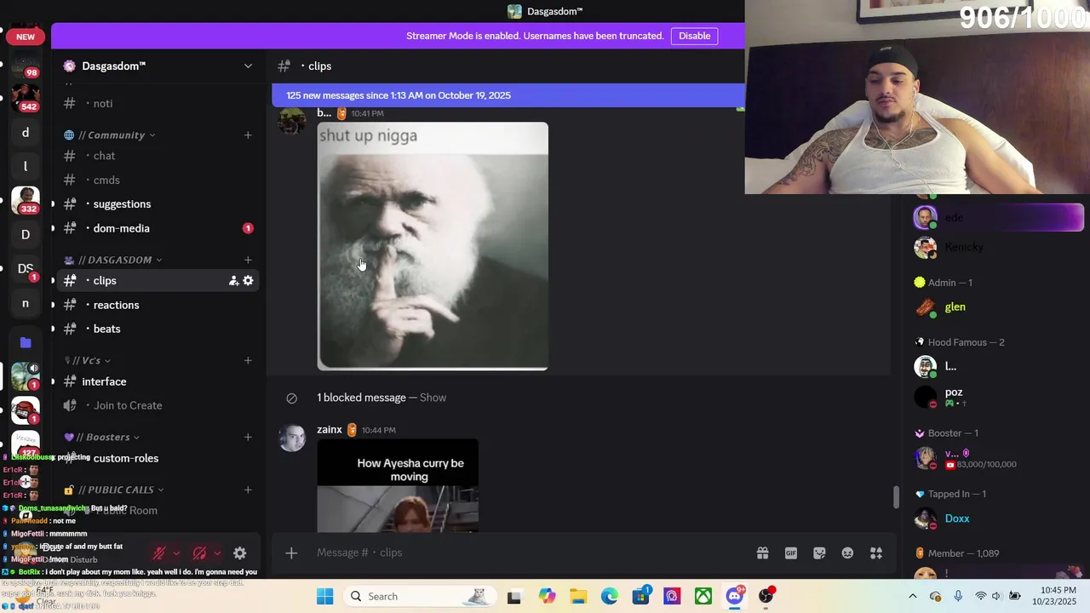Image resolution: width=1090 pixels, height=613 pixels.
Task: Open the apps launcher icon in message bar
Action: click(x=876, y=553)
